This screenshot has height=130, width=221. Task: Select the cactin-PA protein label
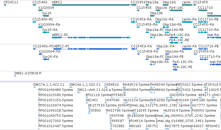pyautogui.click(x=190, y=46)
